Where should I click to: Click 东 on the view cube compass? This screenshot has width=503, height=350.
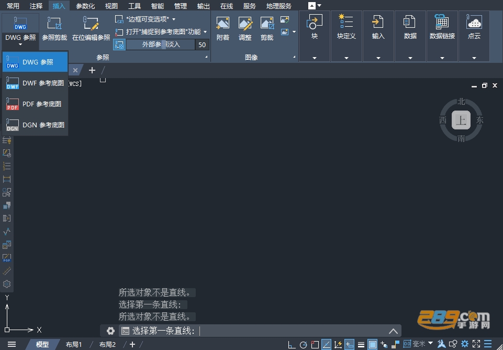coord(479,120)
